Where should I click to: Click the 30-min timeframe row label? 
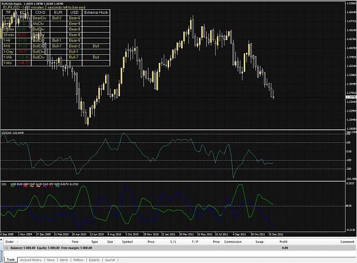coord(9,35)
